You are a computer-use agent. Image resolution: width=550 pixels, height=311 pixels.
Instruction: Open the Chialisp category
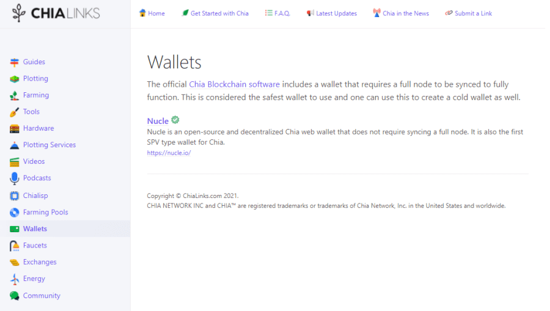pos(35,196)
